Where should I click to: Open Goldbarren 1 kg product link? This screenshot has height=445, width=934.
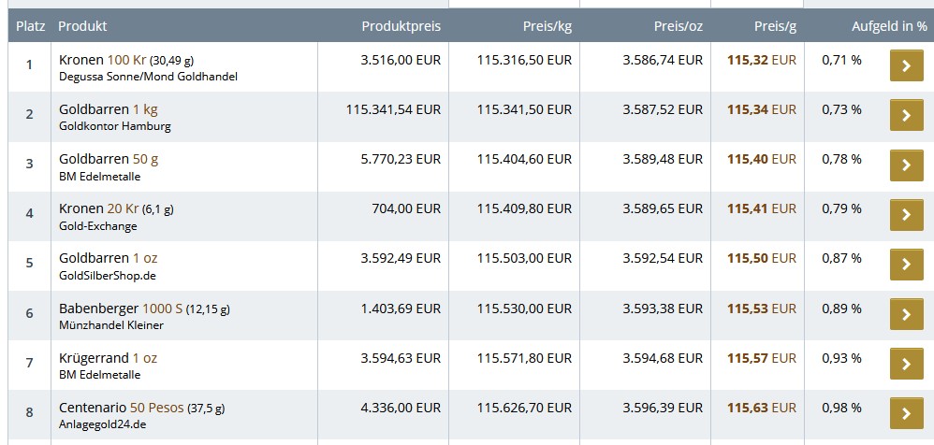coord(108,109)
